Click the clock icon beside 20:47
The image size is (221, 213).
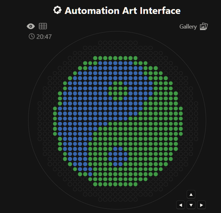tap(31, 36)
